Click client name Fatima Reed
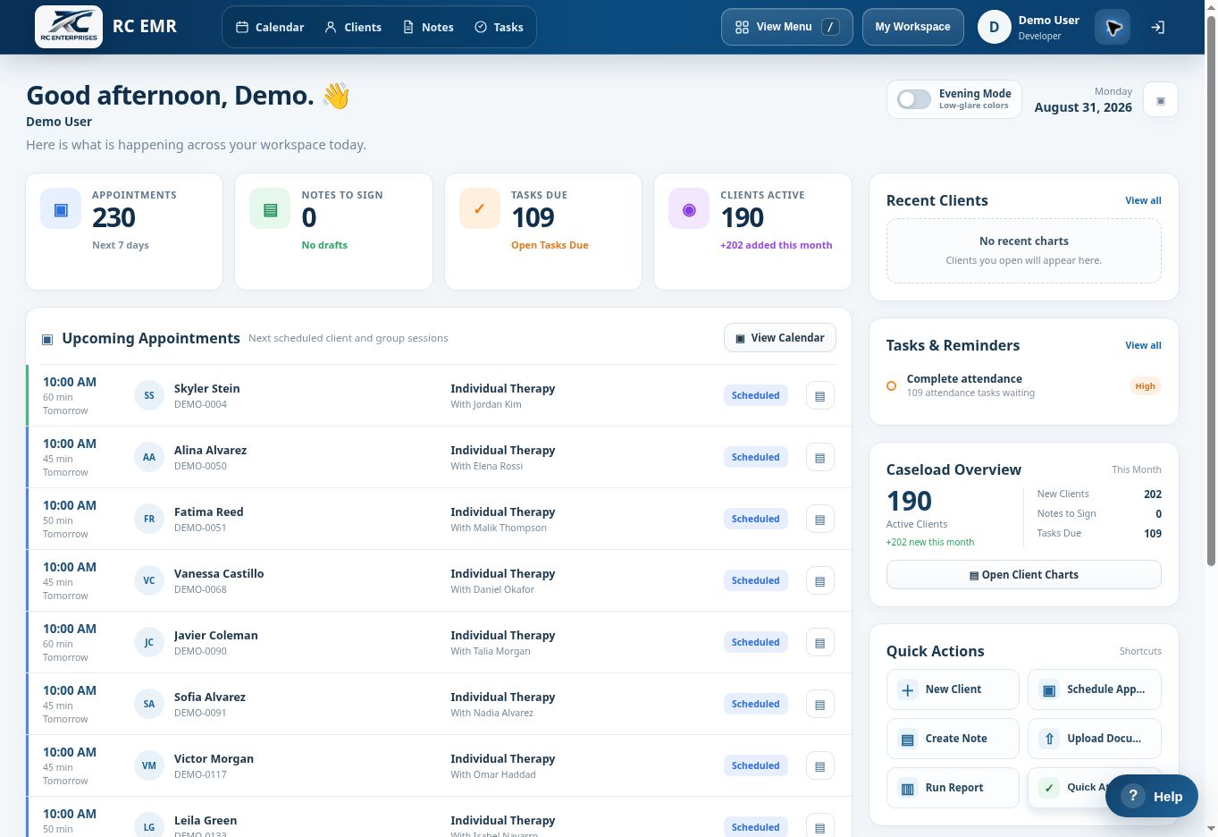The image size is (1218, 837). 208,511
